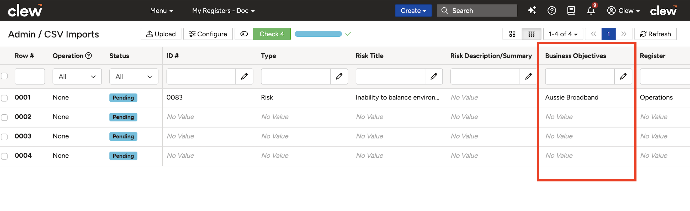Open the AI sparkle assistant icon
Viewport: 690px width, 211px height.
(532, 11)
